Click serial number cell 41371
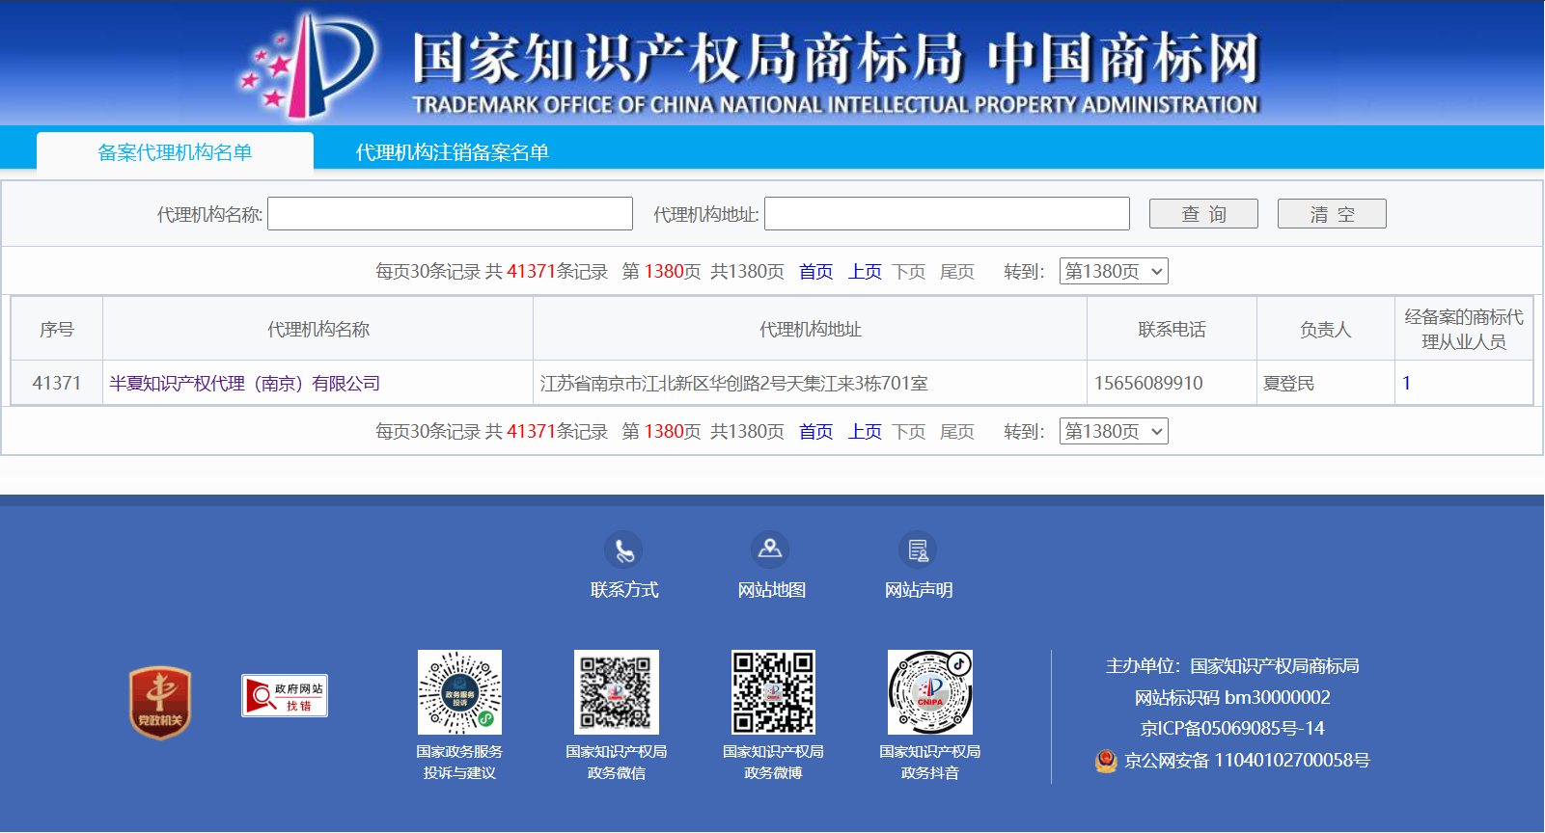The height and width of the screenshot is (833, 1545). point(57,384)
